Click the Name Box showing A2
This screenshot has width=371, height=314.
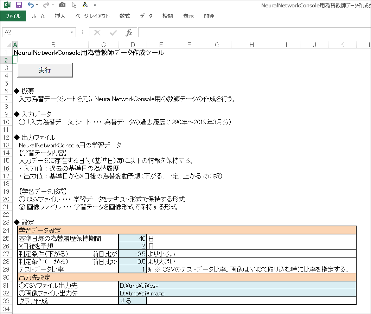[36, 32]
